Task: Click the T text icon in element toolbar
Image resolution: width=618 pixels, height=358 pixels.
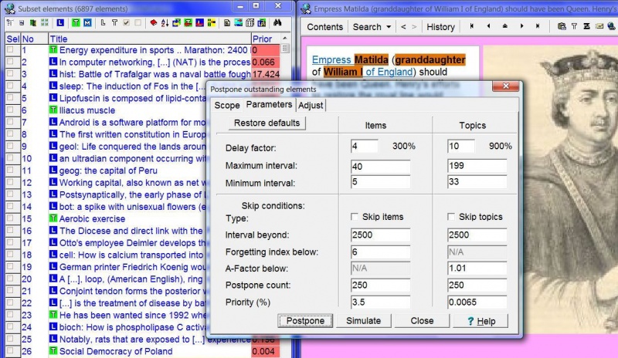Action: 574,26
